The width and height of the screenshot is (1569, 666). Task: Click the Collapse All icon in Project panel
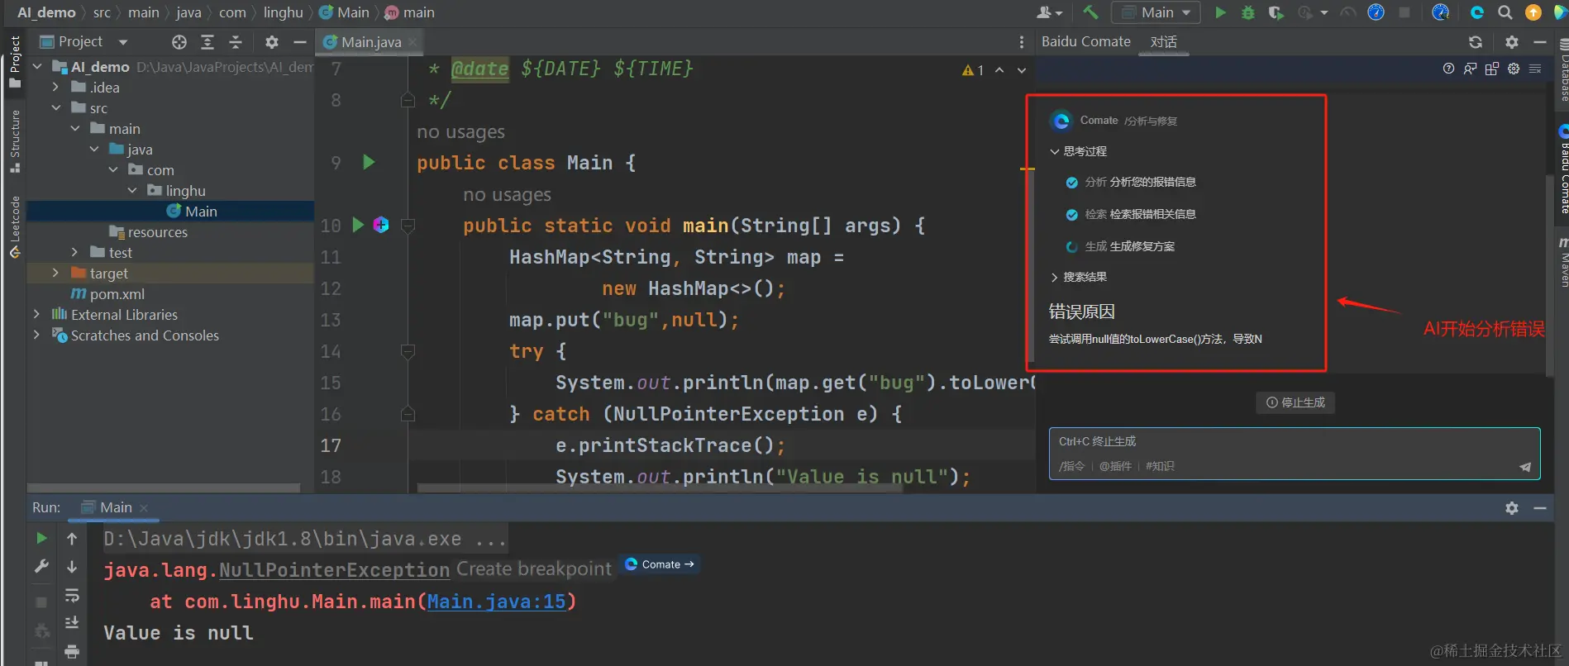(x=236, y=42)
